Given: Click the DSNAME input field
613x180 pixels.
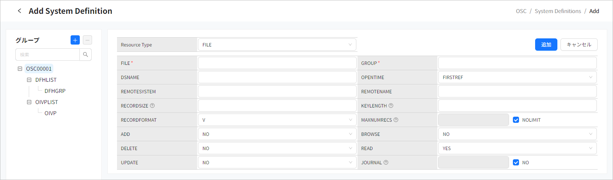Looking at the screenshot, I should coord(277,78).
